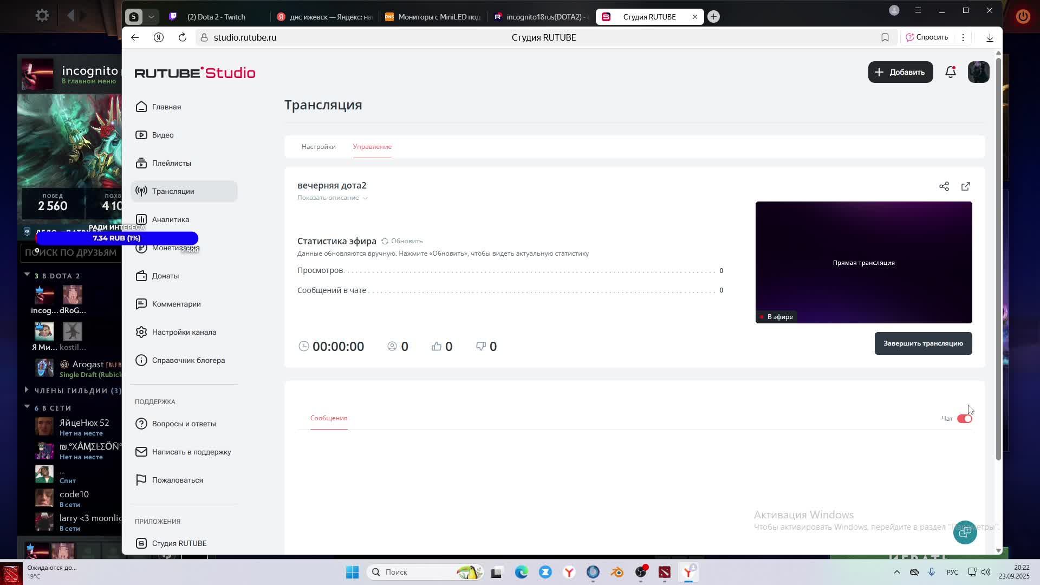Click the Добавить button
Viewport: 1040px width, 585px height.
point(900,72)
